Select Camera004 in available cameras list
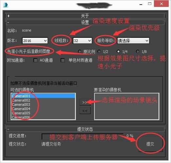This screenshot has width=171, height=163. (43, 109)
